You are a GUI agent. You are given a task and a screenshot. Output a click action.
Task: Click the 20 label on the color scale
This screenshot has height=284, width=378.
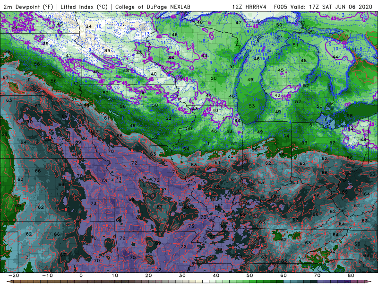[x=148, y=275]
